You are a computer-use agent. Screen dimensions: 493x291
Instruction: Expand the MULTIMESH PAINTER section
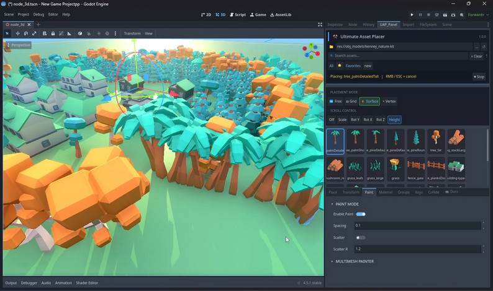353,261
